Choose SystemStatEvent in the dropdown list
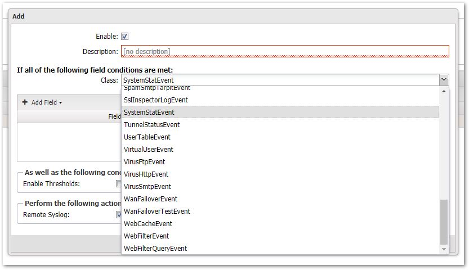The width and height of the screenshot is (469, 270). point(149,112)
